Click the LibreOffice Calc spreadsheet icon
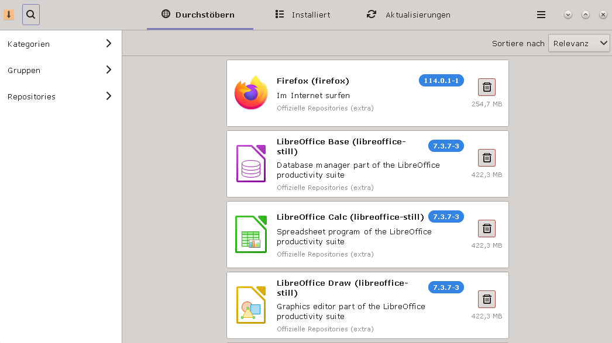This screenshot has width=612, height=343. pyautogui.click(x=251, y=234)
